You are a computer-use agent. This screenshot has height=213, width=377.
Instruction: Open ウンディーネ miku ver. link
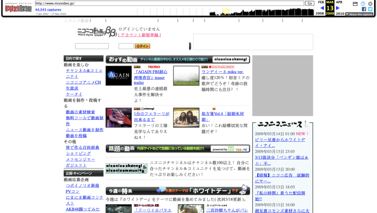pos(222,72)
